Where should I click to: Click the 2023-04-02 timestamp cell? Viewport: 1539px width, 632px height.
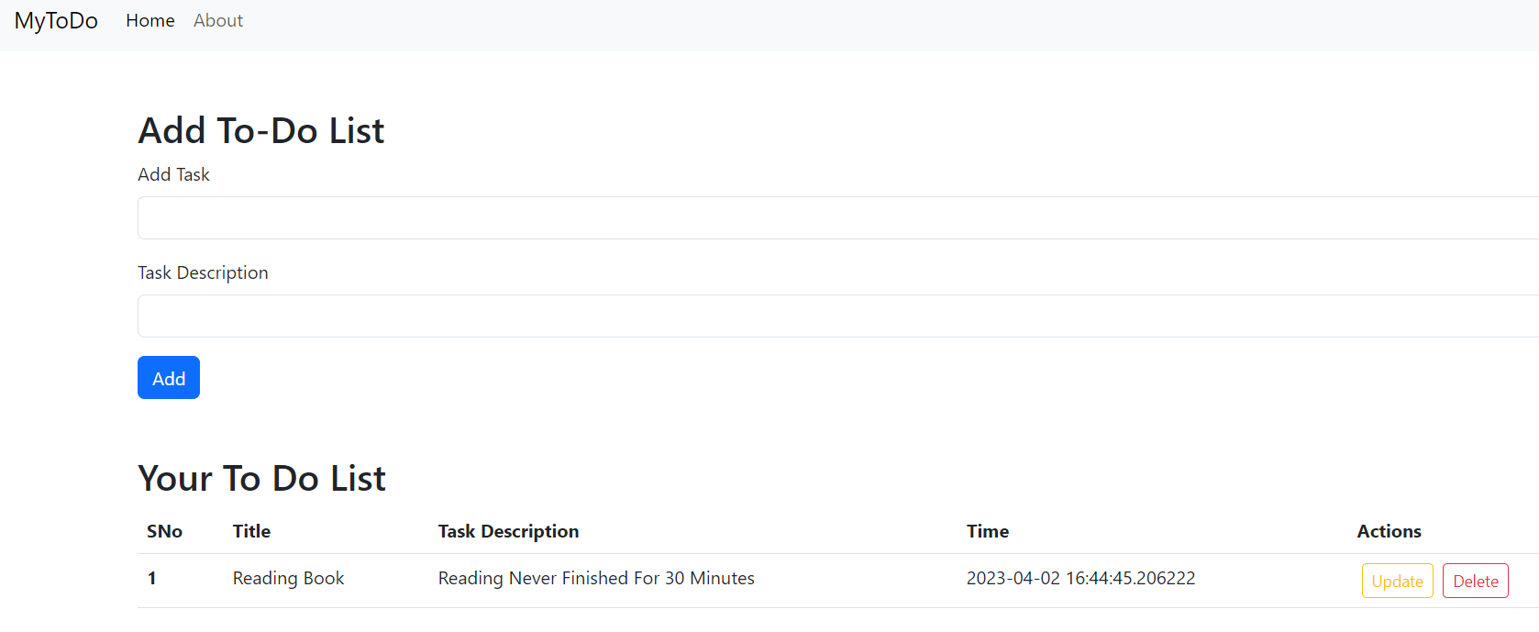(x=1080, y=579)
